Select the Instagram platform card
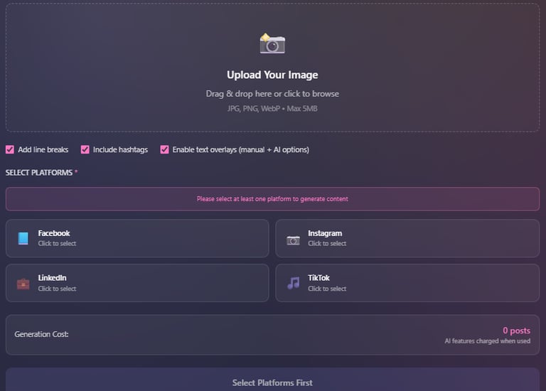Image resolution: width=546 pixels, height=391 pixels. point(407,238)
